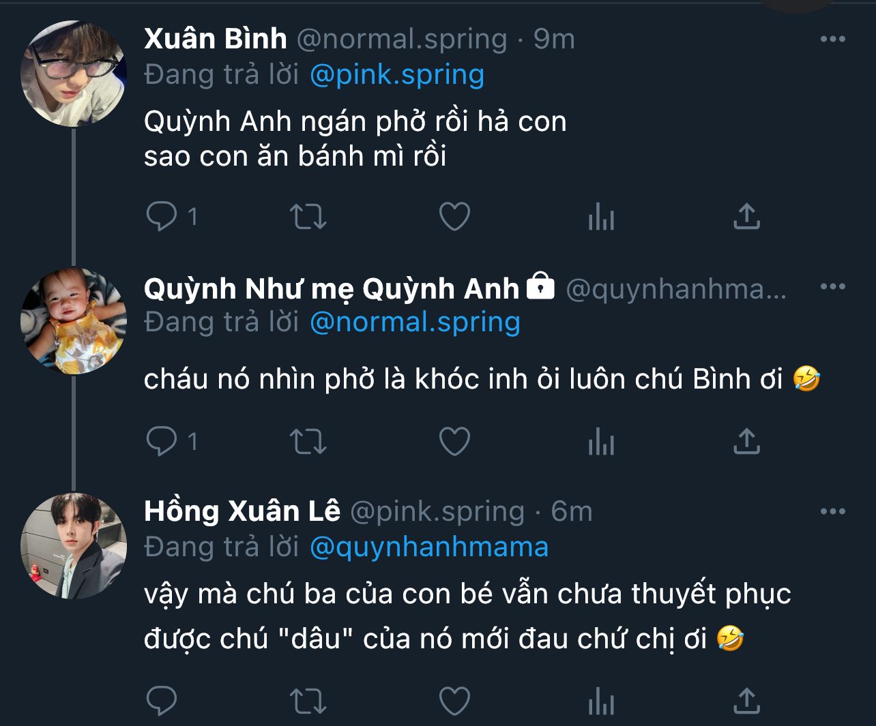876x726 pixels.
Task: Open the @pink.spring mention link
Action: 397,75
